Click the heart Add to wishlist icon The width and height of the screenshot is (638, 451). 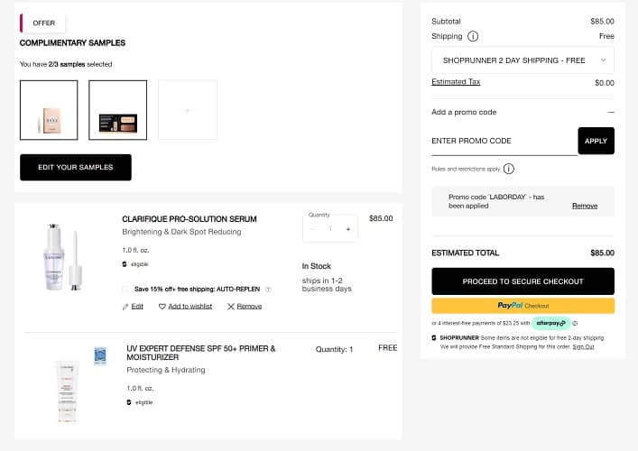[162, 307]
